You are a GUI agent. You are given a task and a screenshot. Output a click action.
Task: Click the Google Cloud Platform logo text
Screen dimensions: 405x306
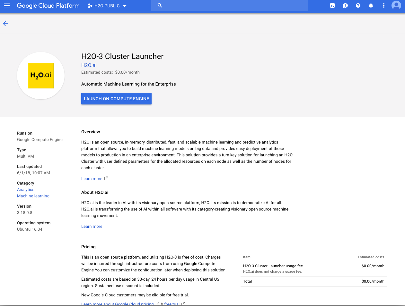click(x=48, y=6)
